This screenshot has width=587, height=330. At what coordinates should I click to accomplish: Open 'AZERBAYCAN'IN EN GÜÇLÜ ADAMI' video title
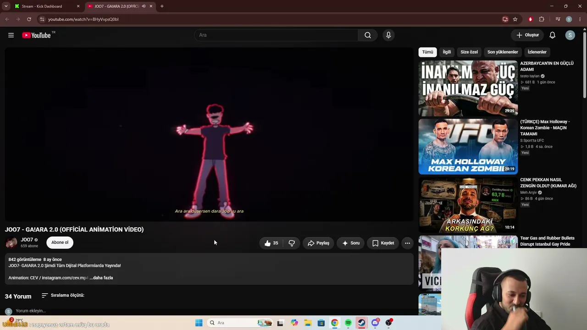pos(547,66)
